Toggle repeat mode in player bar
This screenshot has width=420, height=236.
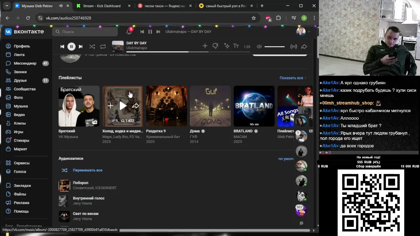[x=103, y=47]
